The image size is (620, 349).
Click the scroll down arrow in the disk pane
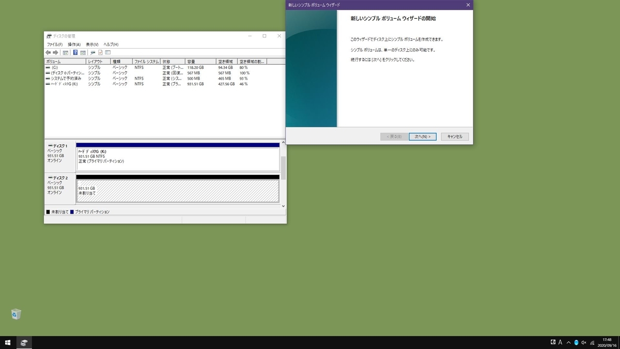tap(283, 206)
